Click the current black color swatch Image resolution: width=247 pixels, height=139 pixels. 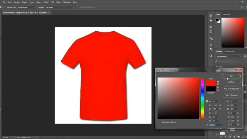[x=211, y=88]
